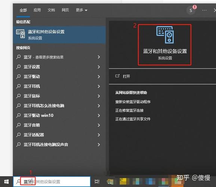Click the 搜索网页 section header

(23, 48)
